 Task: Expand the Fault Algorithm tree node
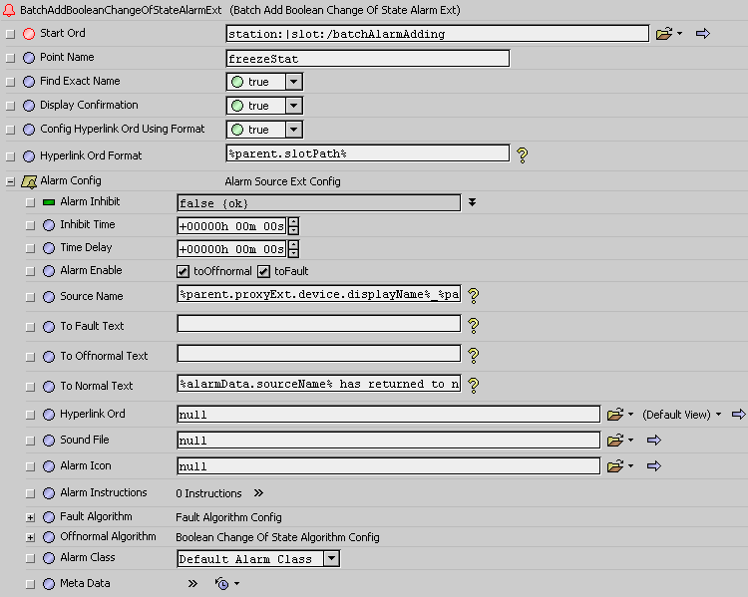[x=30, y=517]
